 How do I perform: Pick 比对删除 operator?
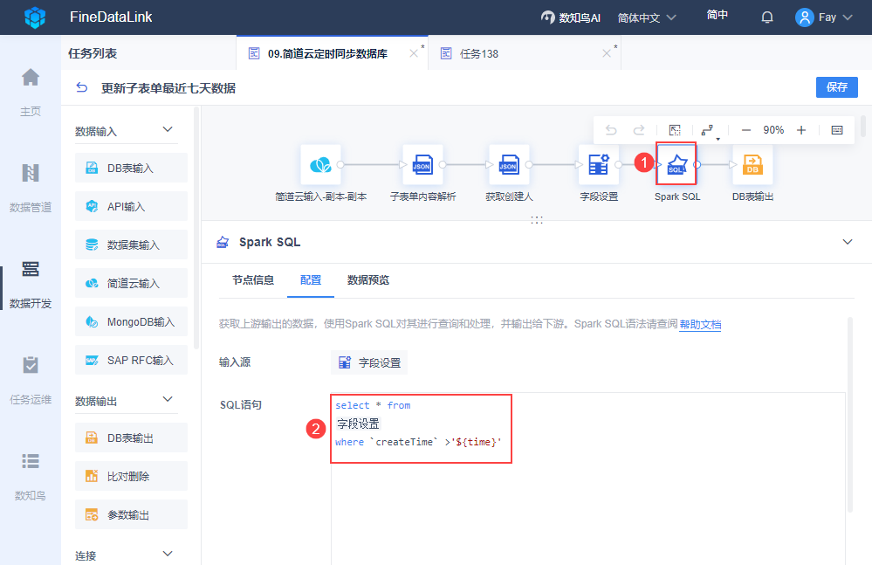pos(131,476)
